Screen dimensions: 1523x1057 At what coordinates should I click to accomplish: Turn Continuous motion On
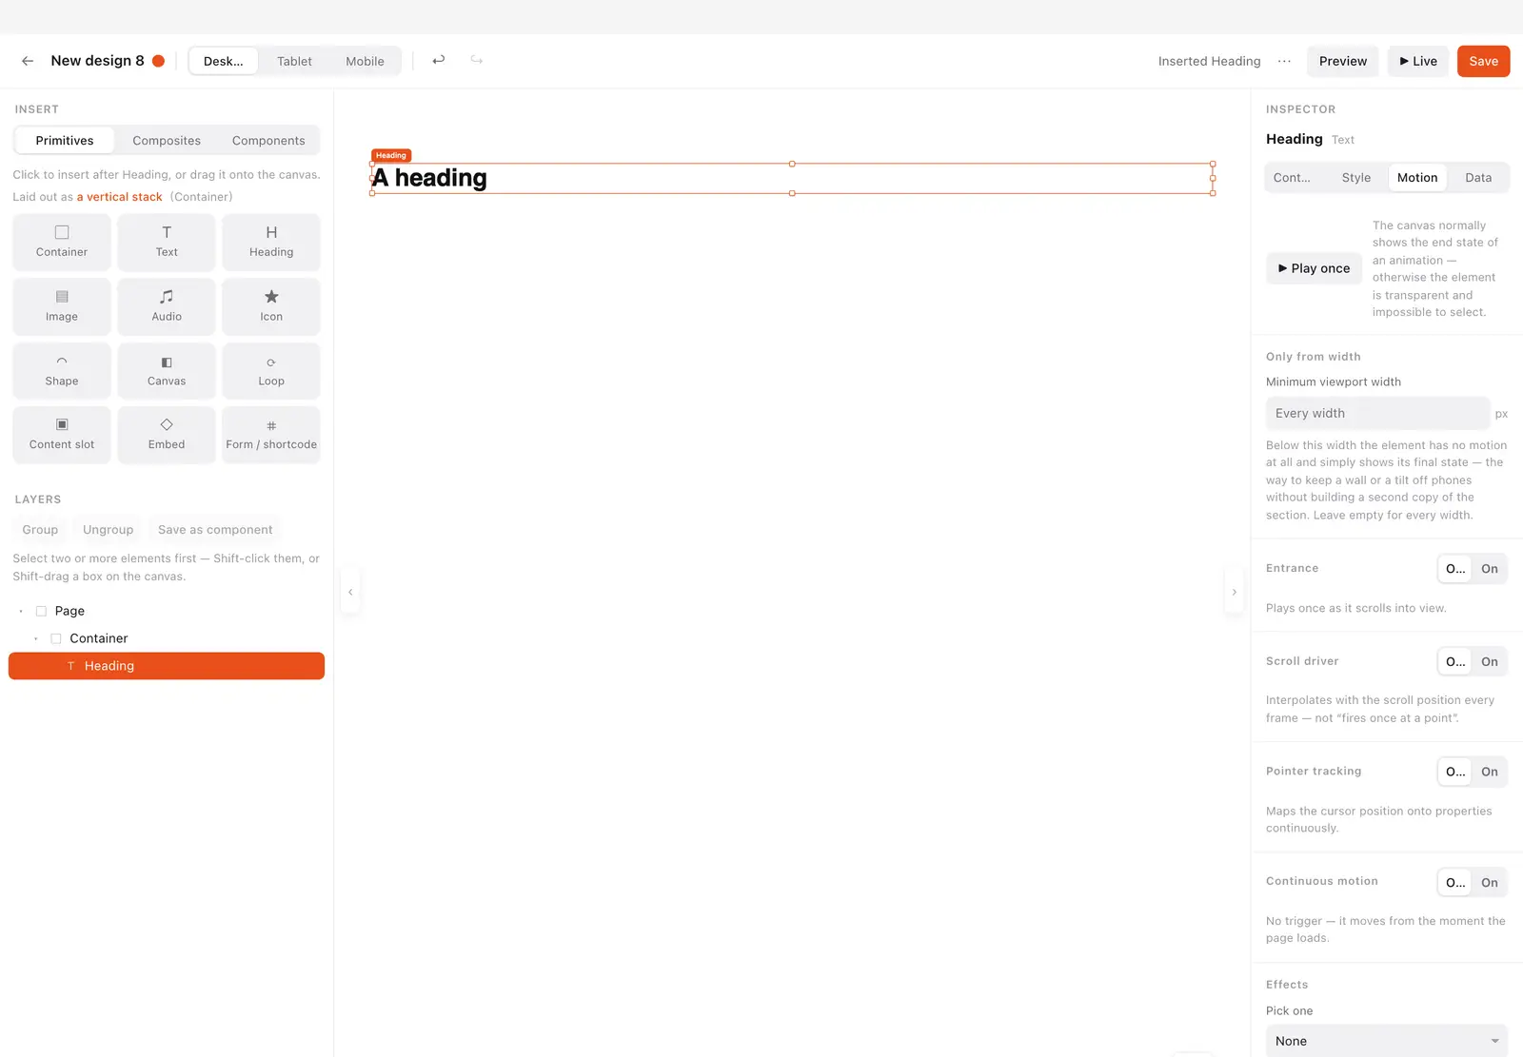click(x=1490, y=883)
